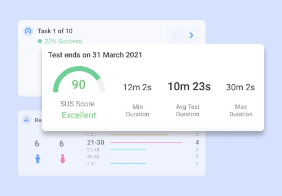The width and height of the screenshot is (282, 196).
Task: Click 'Test ends on 31 March 2021' heading
Action: [x=95, y=55]
